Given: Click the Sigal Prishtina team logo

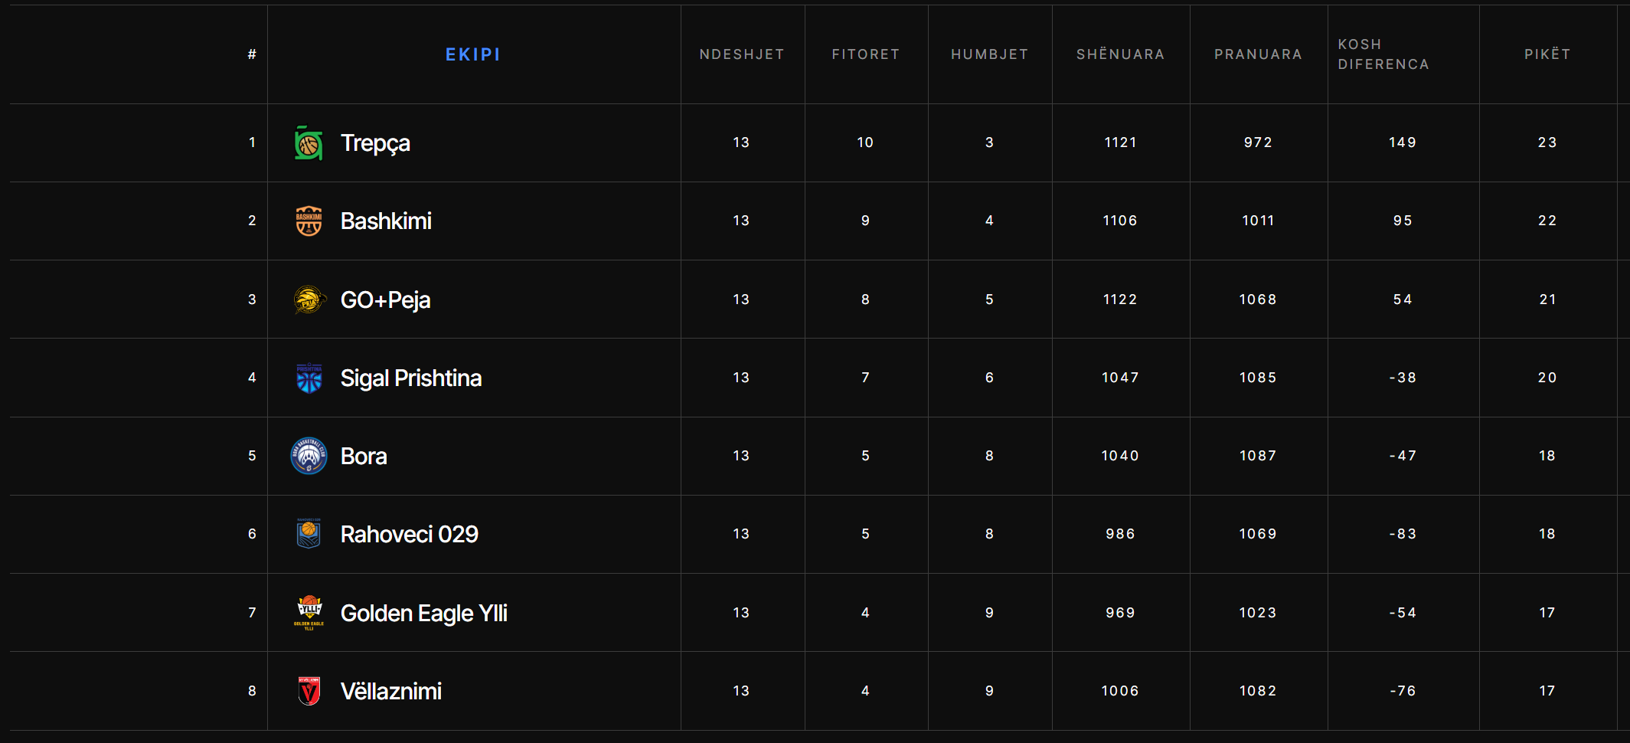Looking at the screenshot, I should tap(309, 378).
